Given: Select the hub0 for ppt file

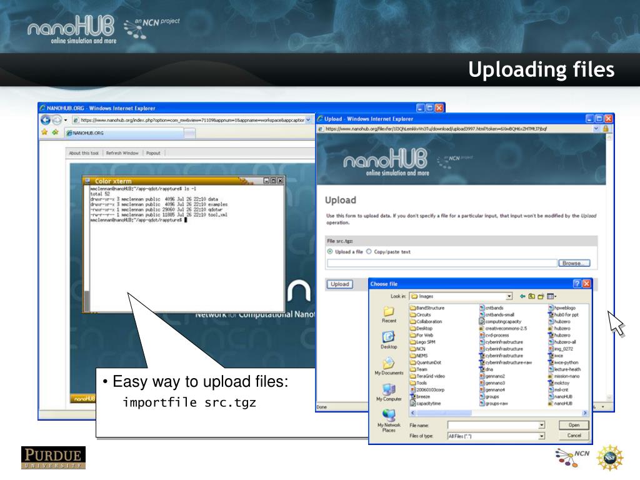Looking at the screenshot, I should pyautogui.click(x=564, y=315).
